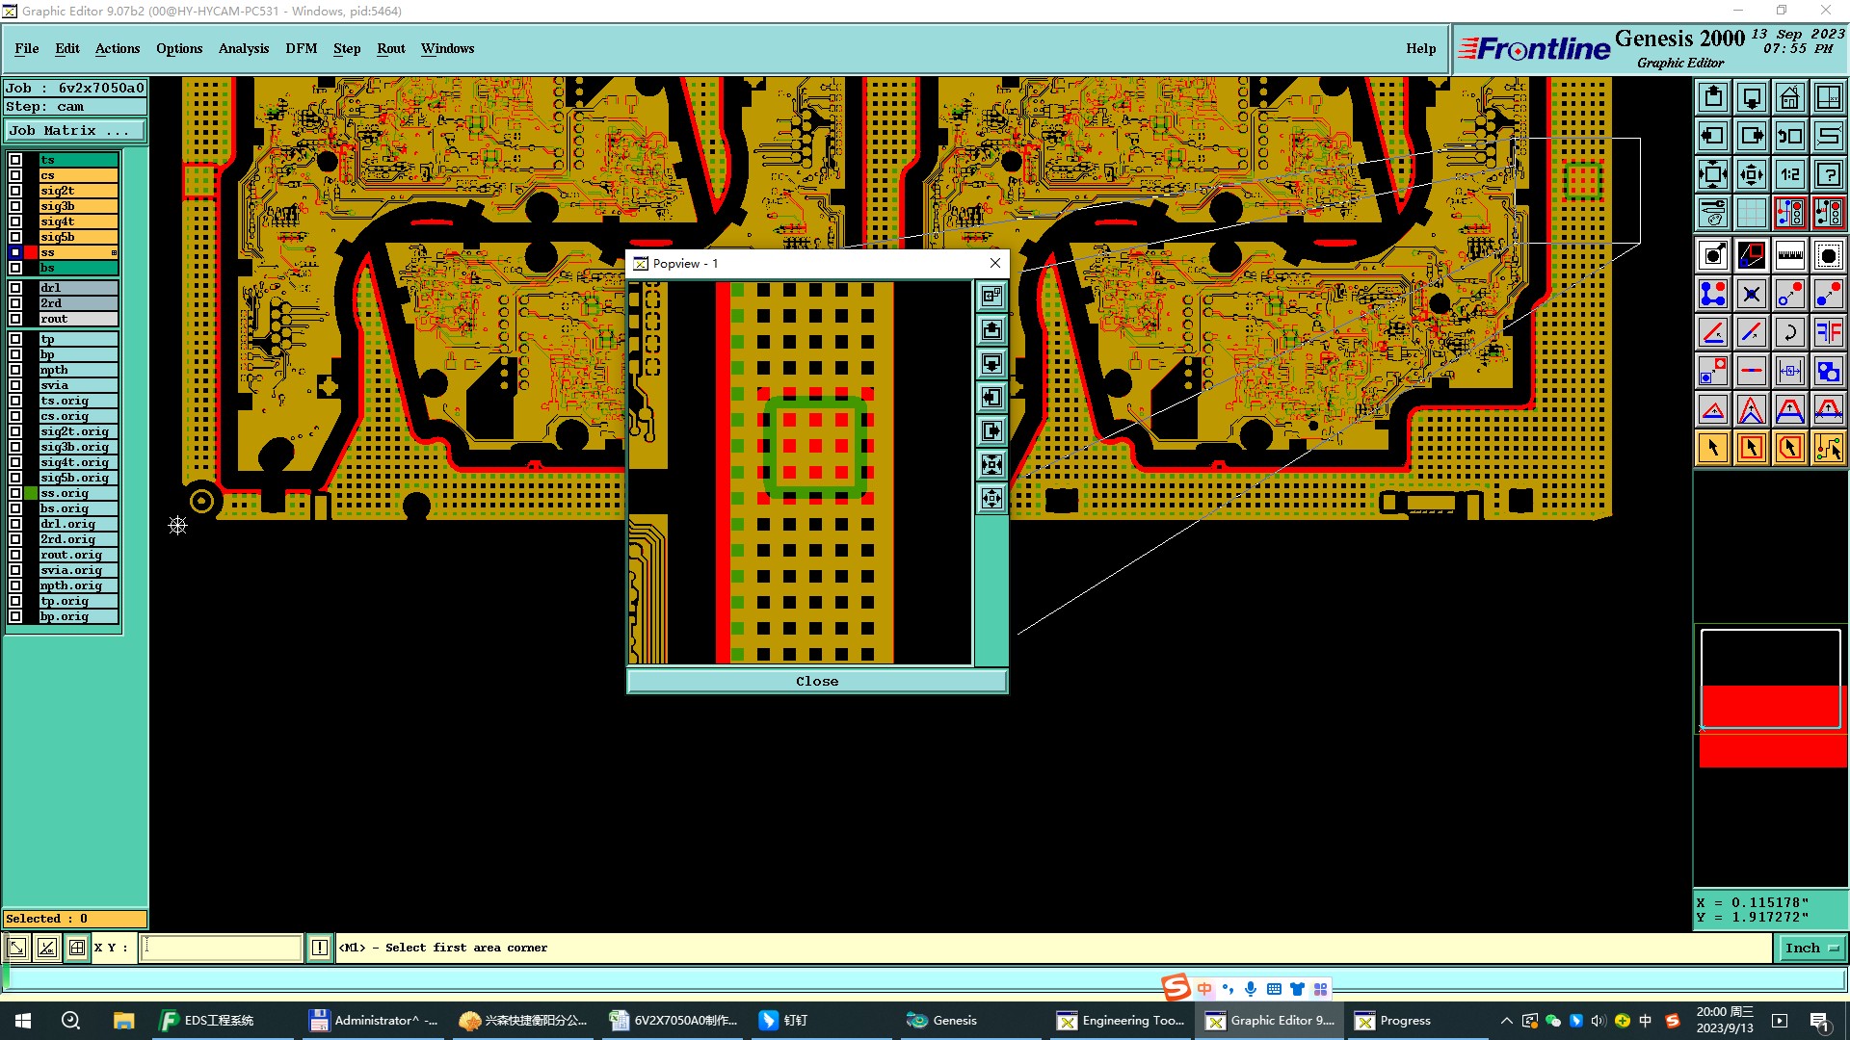Screen dimensions: 1850x1040
Task: Toggle the drl layer display checkbox
Action: 15,288
